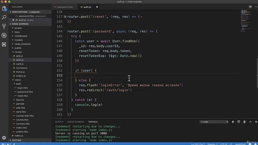Viewport: 258px width, 145px height.
Task: Open password.hbs in Open Editors list
Action: click(26, 16)
